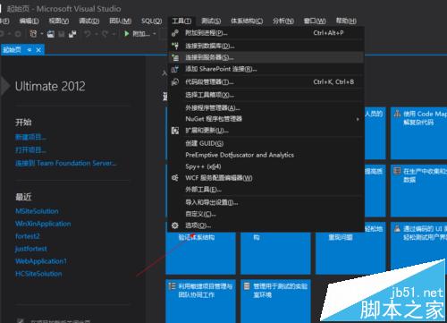Click the 打开项目... link

coord(30,149)
